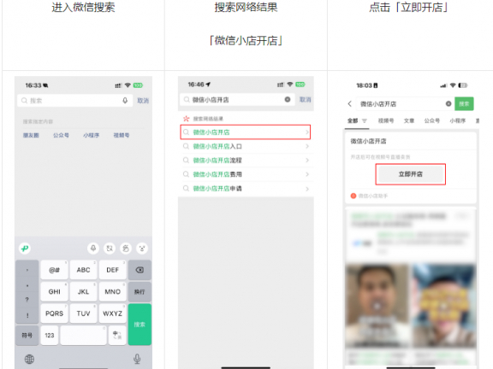Screen dimensions: 493x369
Task: Tap search box containing 微信小店开店 in second phone
Action: click(237, 99)
